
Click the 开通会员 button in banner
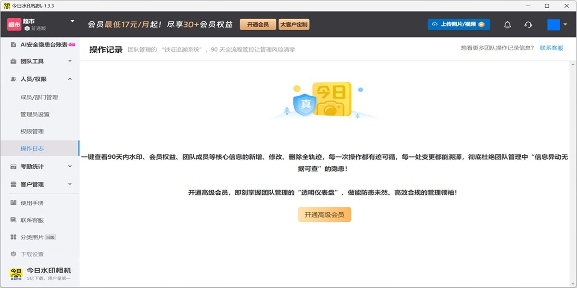coord(258,23)
